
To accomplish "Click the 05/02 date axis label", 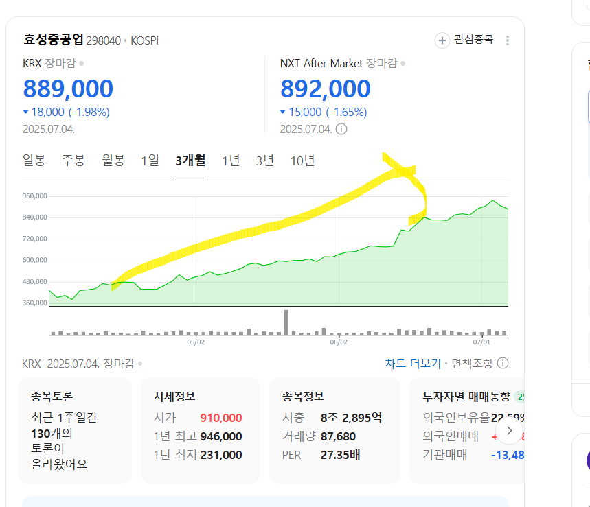I will (x=196, y=342).
